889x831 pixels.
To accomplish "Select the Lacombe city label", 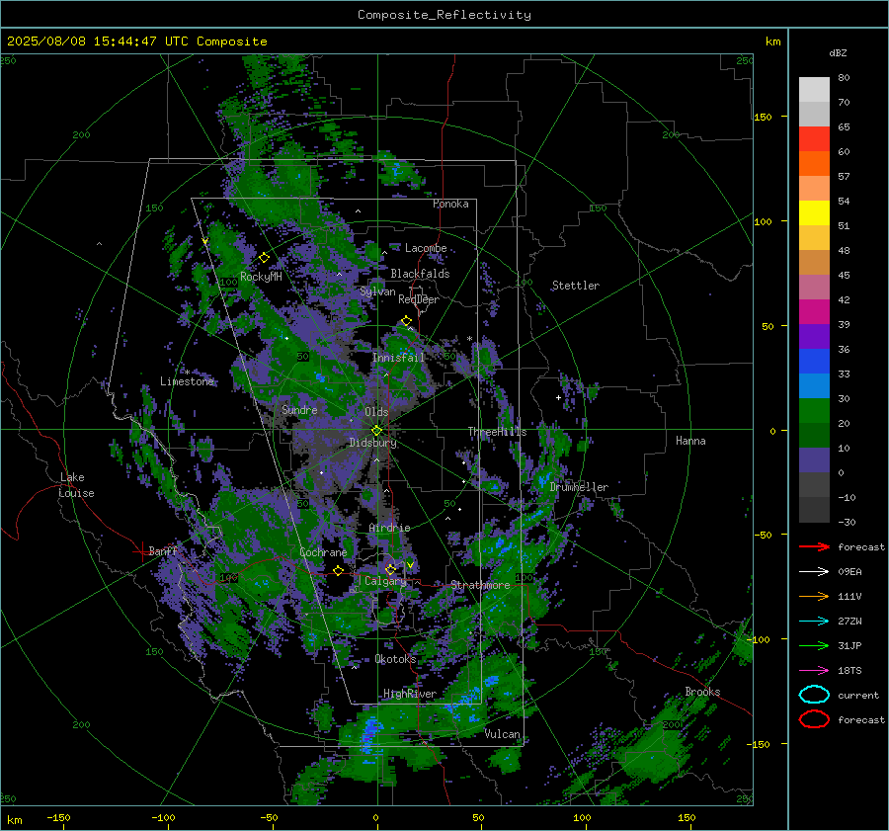I will click(426, 248).
